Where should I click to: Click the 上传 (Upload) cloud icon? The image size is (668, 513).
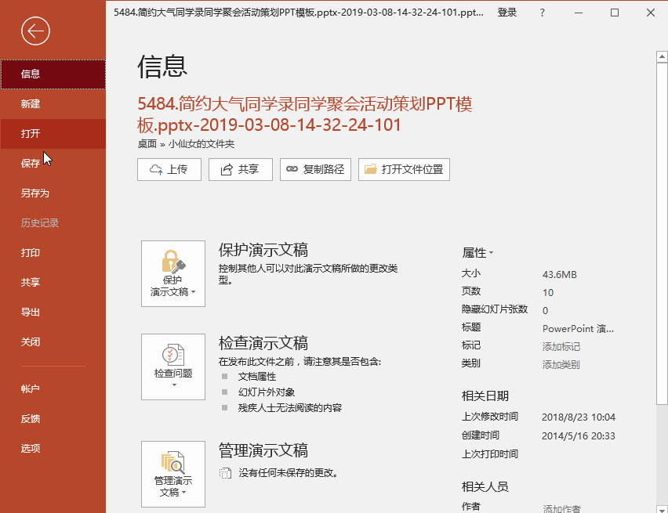click(157, 169)
